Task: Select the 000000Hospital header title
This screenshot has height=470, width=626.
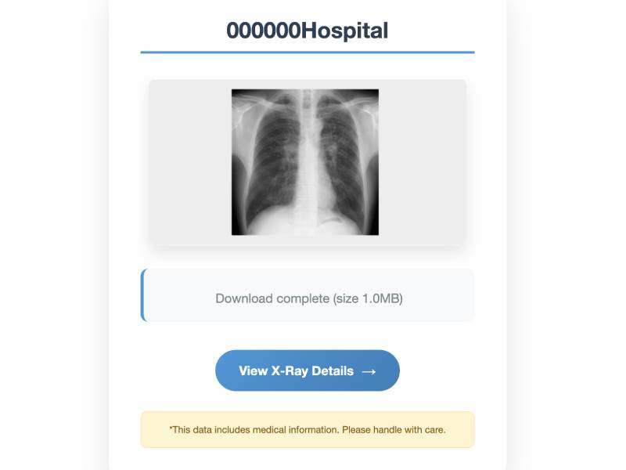Action: (x=308, y=30)
